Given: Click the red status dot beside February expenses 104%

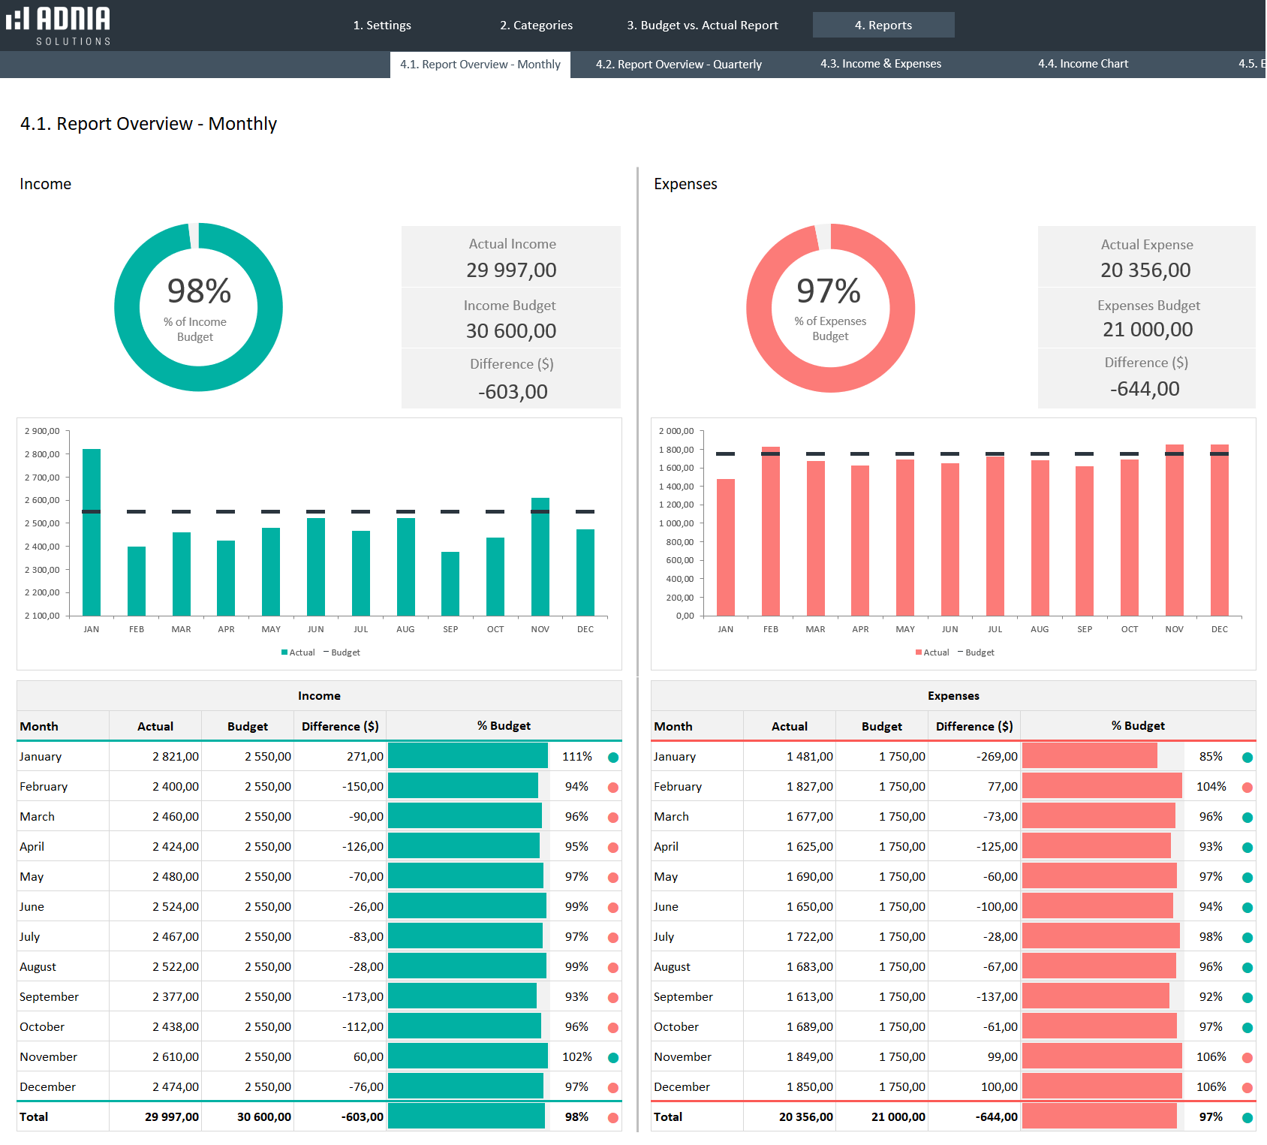Looking at the screenshot, I should 1247,787.
